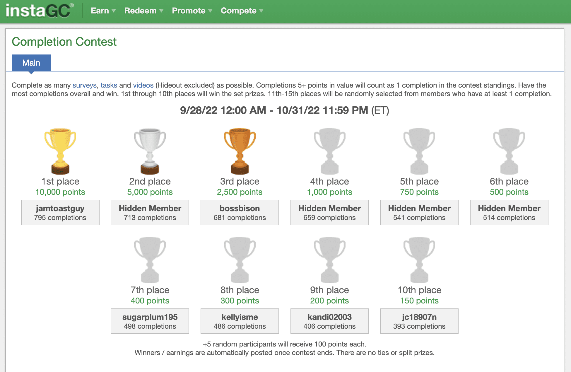
Task: Expand the Promote dropdown menu
Action: (x=192, y=11)
